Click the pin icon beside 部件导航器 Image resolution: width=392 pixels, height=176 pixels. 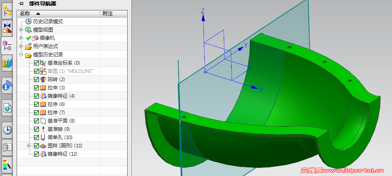pyautogui.click(x=21, y=3)
